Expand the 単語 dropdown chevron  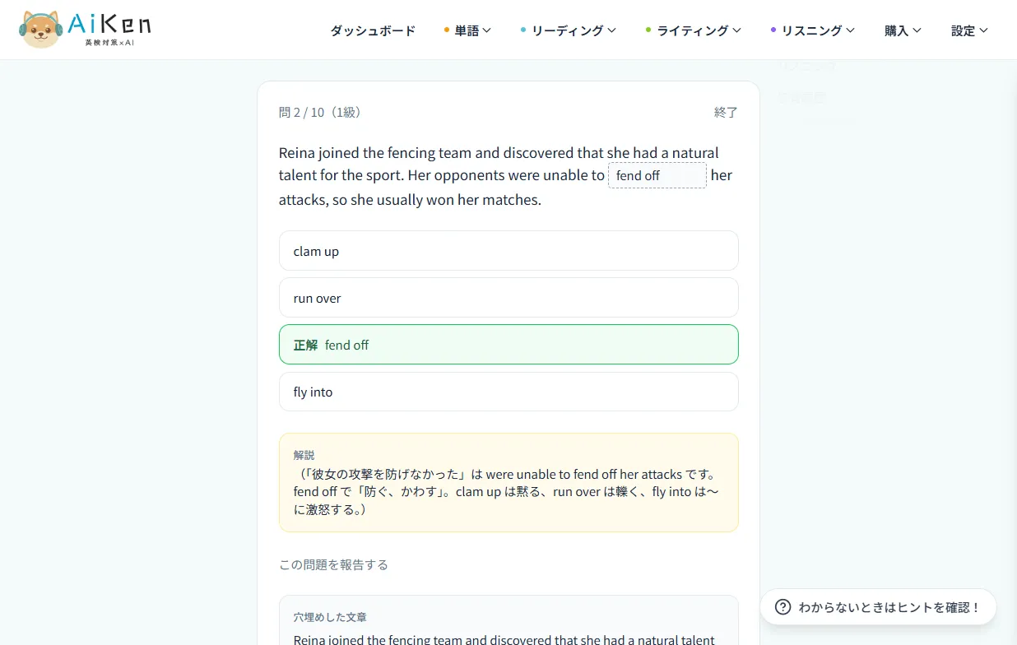tap(487, 30)
